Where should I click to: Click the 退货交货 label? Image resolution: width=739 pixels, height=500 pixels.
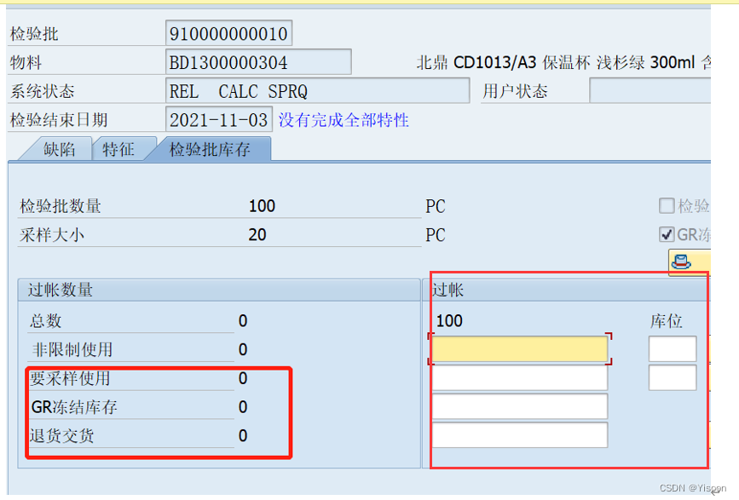point(61,436)
